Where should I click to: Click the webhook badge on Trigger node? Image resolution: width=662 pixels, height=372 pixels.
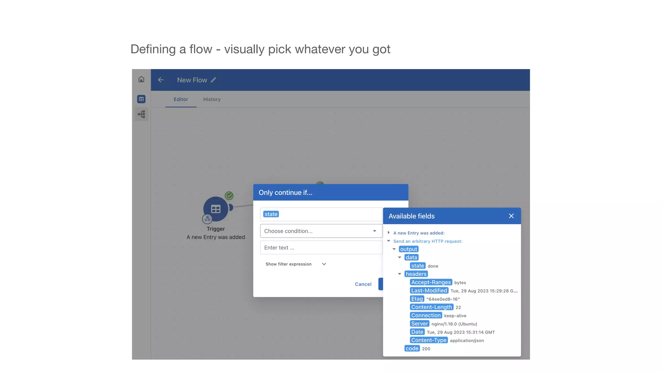tap(207, 219)
